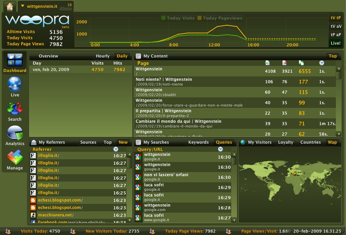Enable the Live! chart mode

[336, 43]
